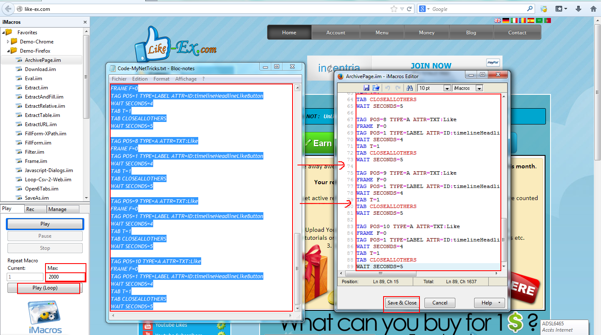Click the Bookmarks star menu icon
601x335 pixels.
[561, 9]
